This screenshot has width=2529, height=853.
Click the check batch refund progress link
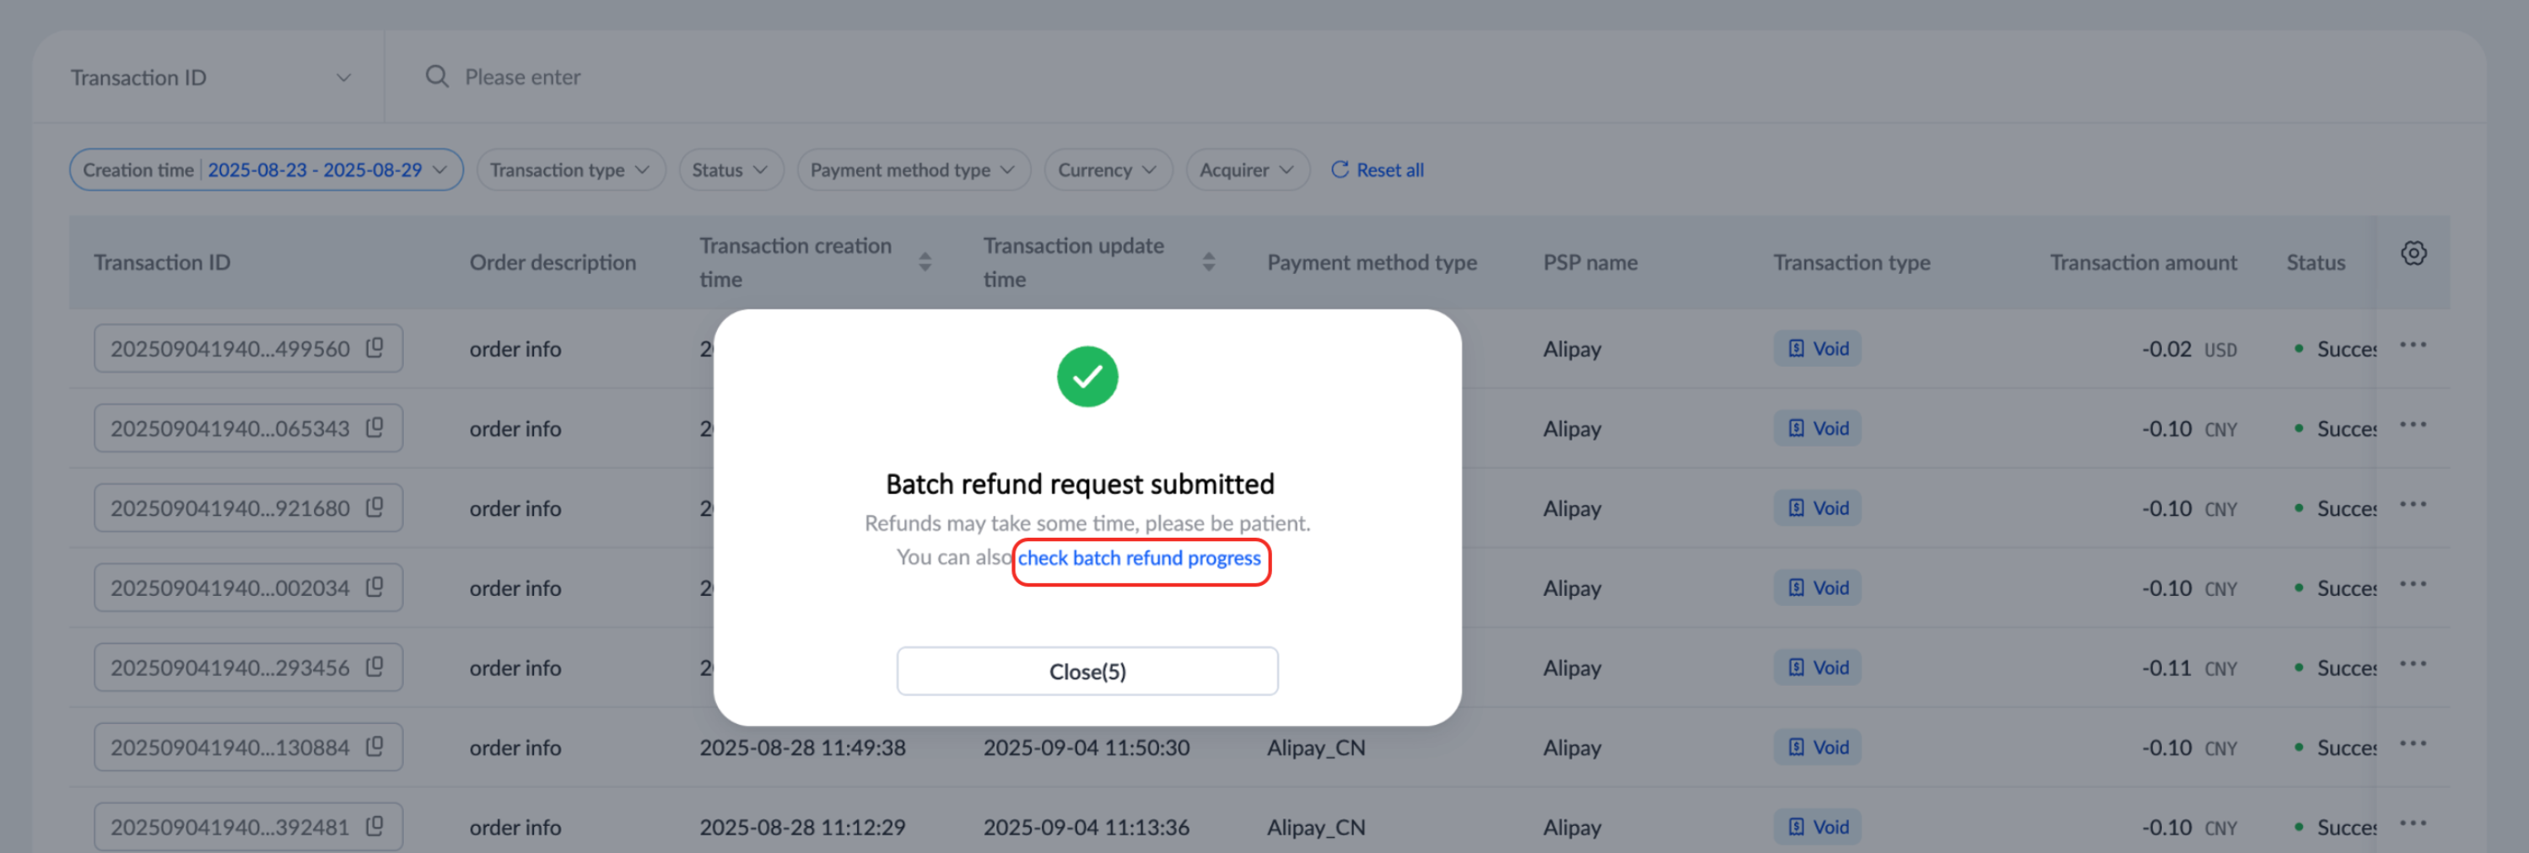click(1139, 558)
